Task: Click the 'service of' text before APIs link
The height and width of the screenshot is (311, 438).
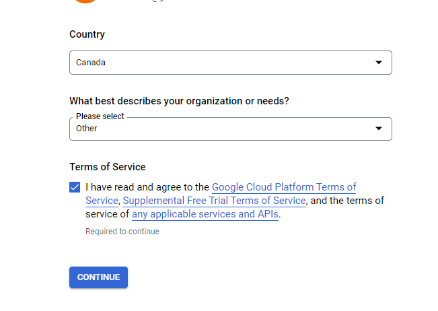Action: (x=107, y=214)
